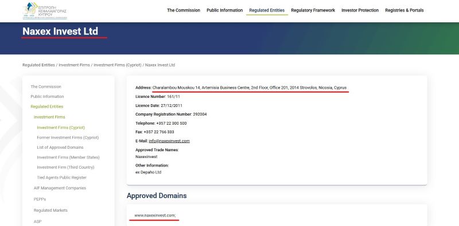Click Naxex Invest Ltd breadcrumb
The image size is (459, 226).
click(160, 65)
